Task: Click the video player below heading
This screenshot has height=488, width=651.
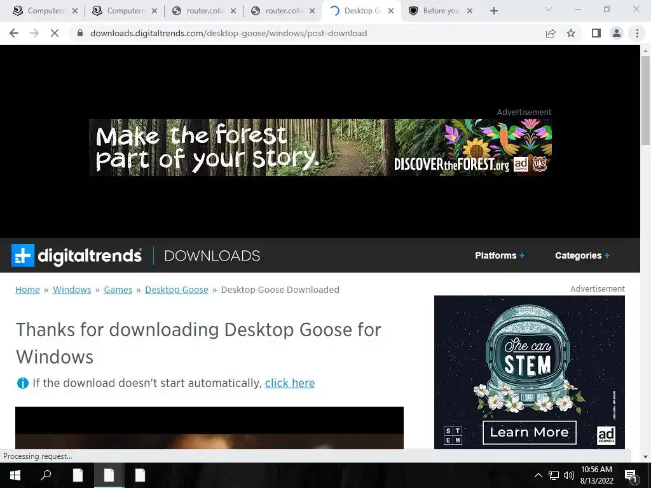Action: click(x=209, y=428)
